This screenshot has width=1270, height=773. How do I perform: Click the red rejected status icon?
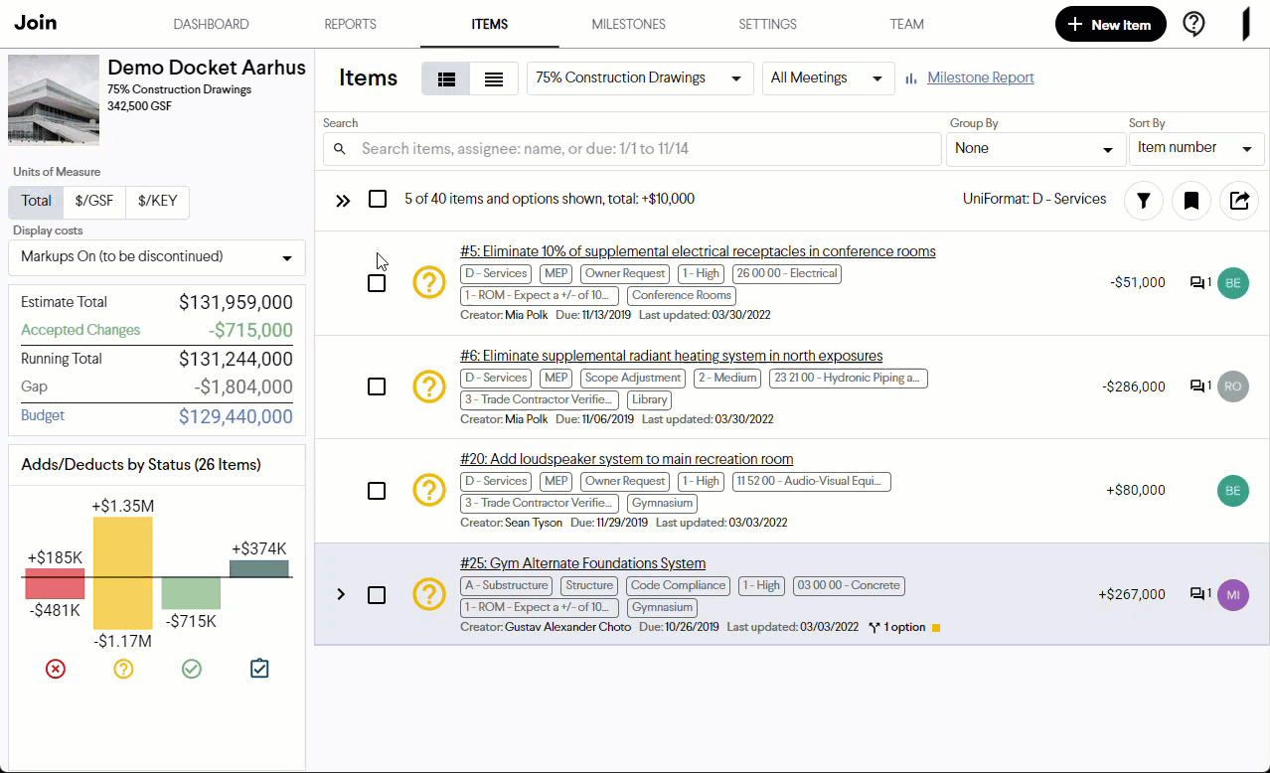[x=56, y=669]
